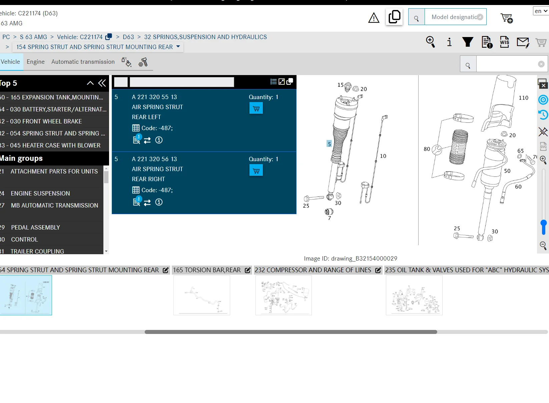
Task: Add A 221 320 55 13 to cart
Action: [x=256, y=108]
